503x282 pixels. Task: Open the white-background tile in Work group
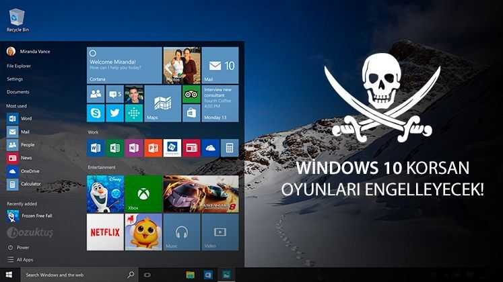point(172,148)
